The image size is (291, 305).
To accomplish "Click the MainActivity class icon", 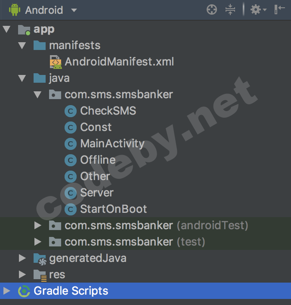I will [71, 144].
